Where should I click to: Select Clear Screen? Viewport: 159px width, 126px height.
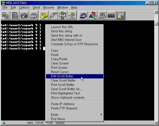(75, 64)
